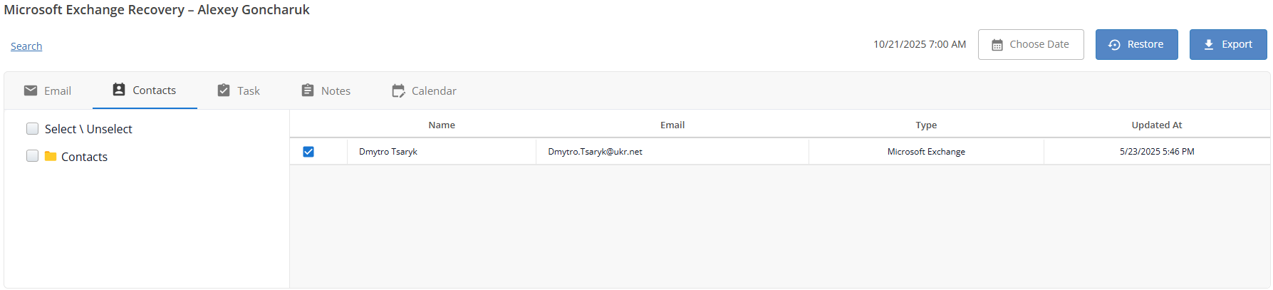
Task: Sort by the Name column header
Action: coord(442,125)
